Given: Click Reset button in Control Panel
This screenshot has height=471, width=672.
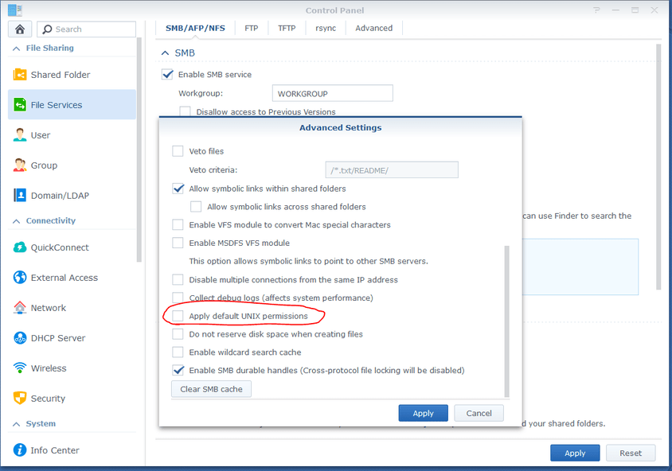Looking at the screenshot, I should [631, 453].
